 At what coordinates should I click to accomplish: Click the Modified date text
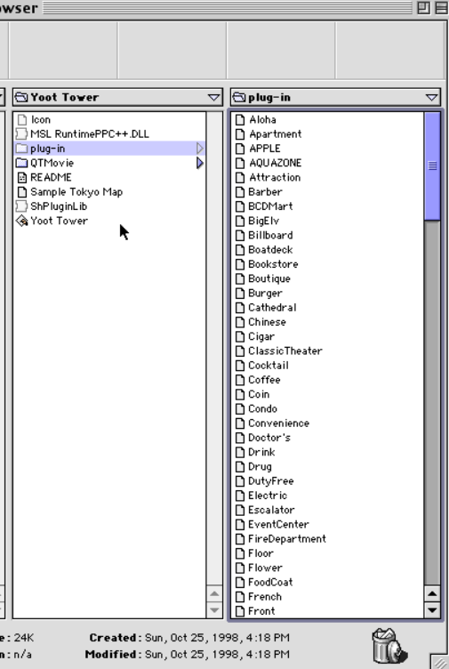217,654
